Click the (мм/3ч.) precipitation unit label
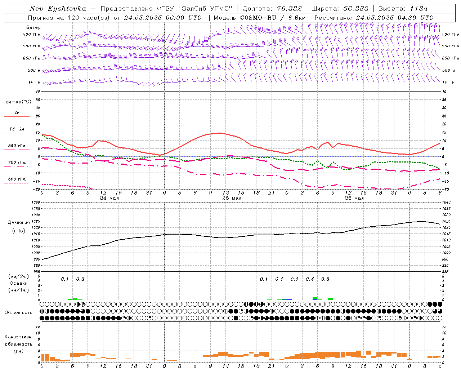The image size is (461, 369). coord(19,276)
